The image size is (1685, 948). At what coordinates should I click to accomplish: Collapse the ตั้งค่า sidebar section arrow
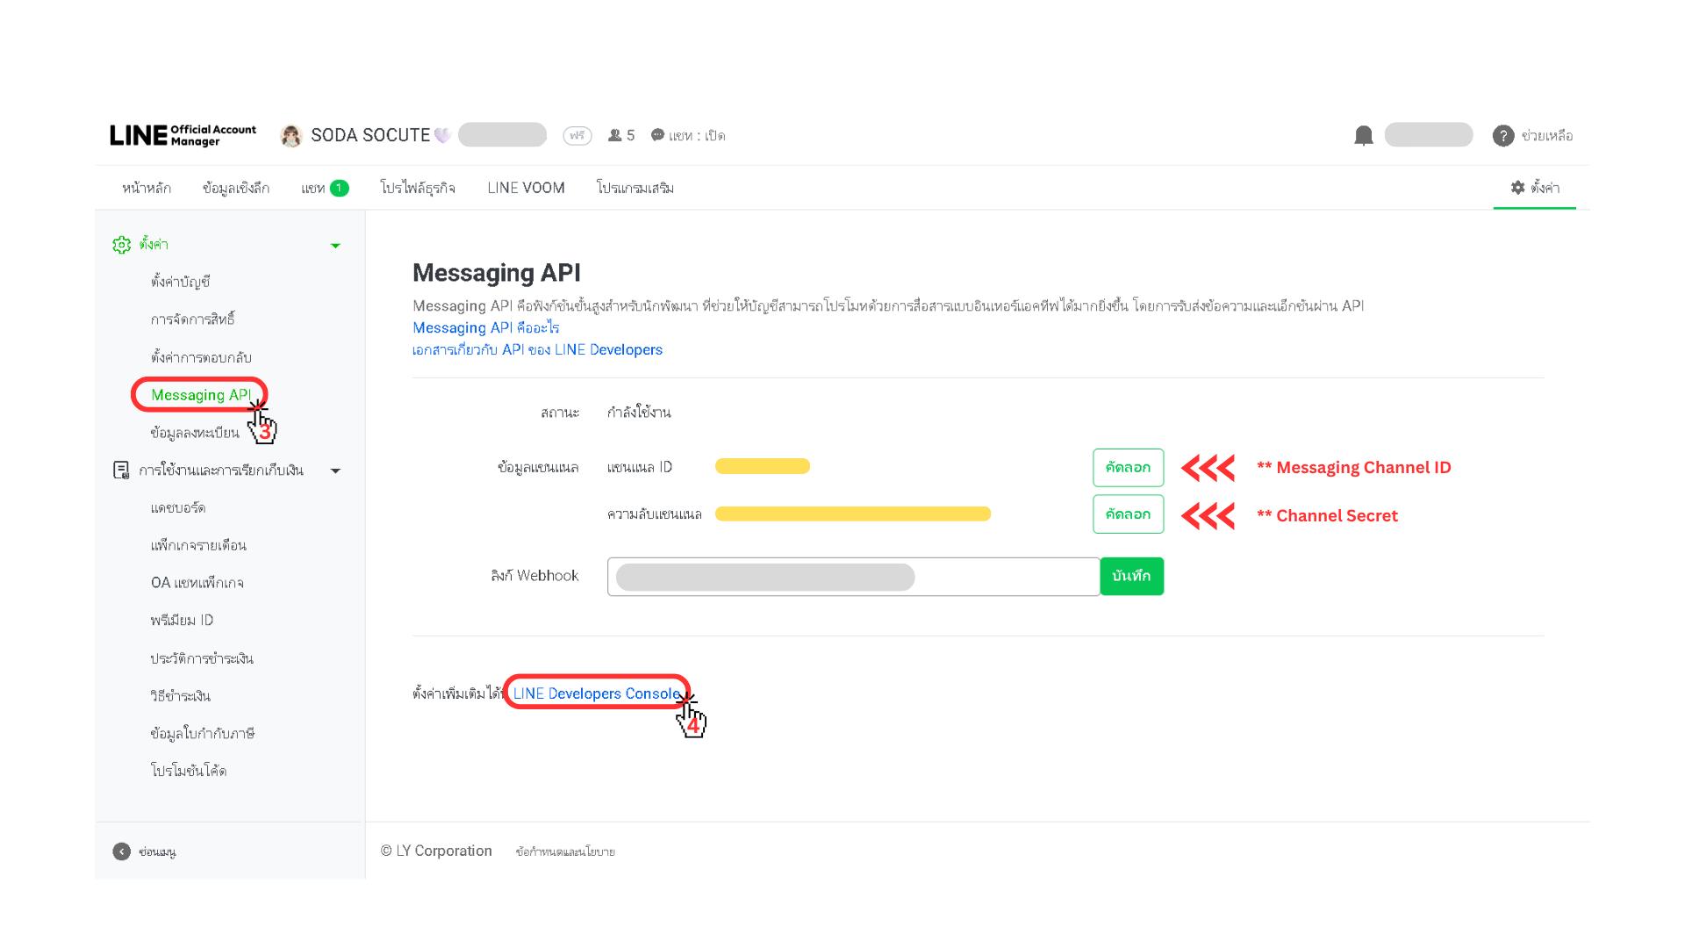click(335, 246)
